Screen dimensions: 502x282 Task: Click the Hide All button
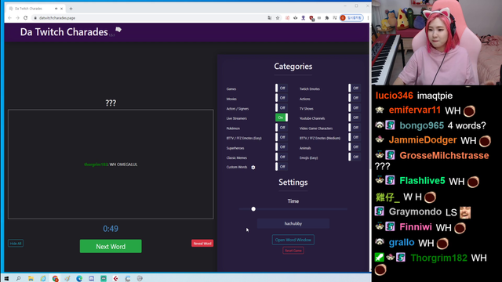click(16, 244)
